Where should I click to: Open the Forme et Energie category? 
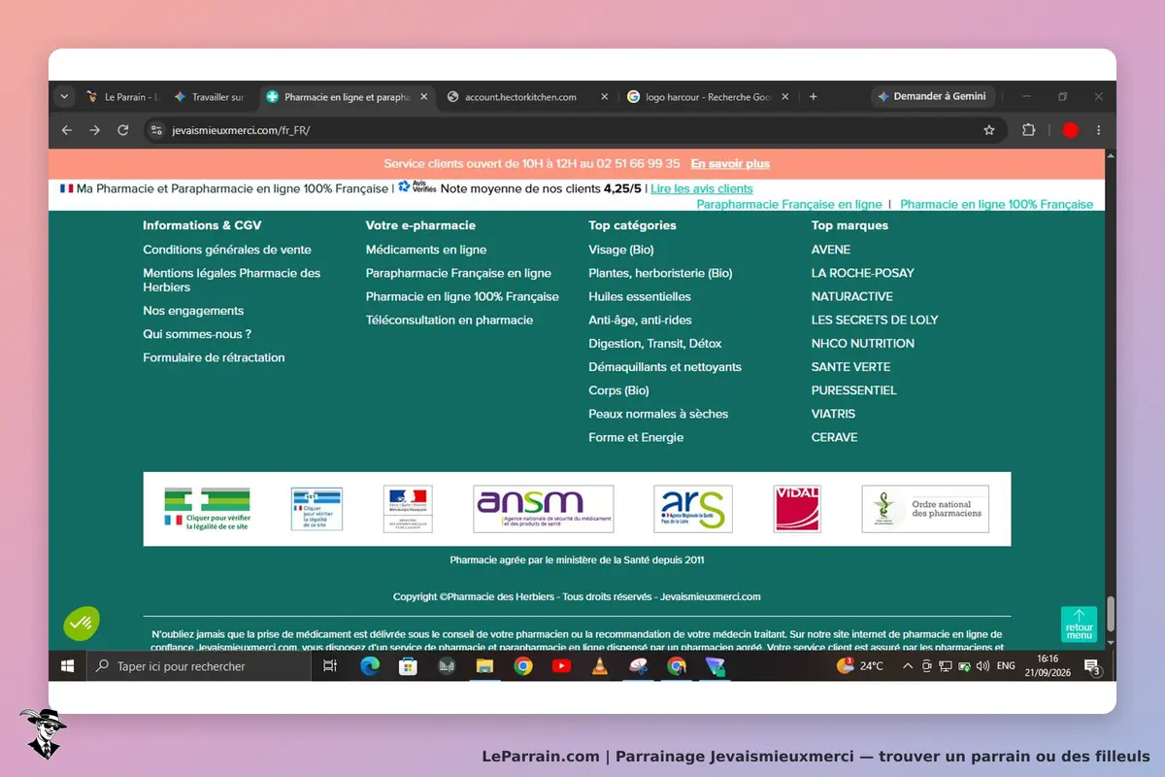[636, 438]
